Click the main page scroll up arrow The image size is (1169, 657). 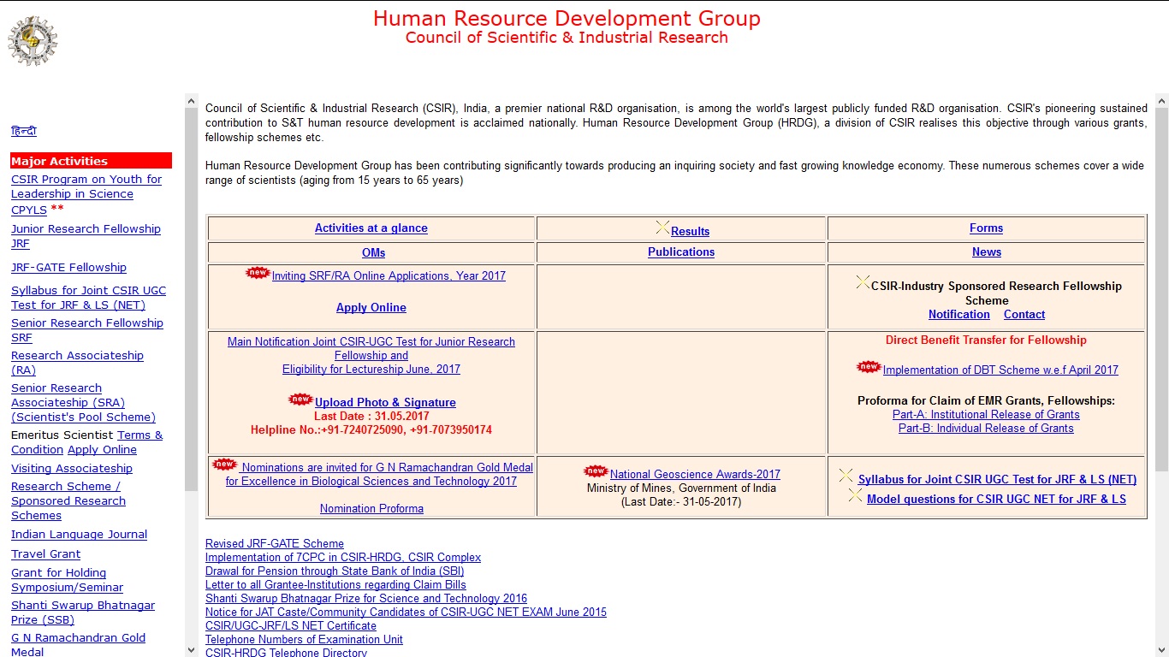(x=1161, y=101)
